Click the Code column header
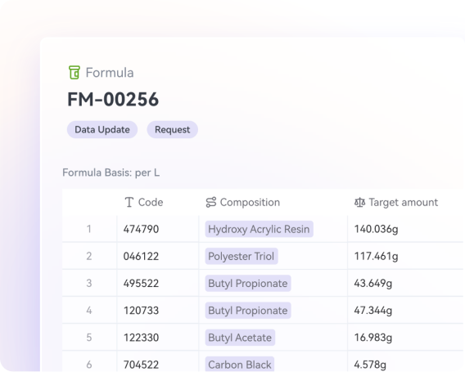This screenshot has width=465, height=372. pyautogui.click(x=144, y=202)
